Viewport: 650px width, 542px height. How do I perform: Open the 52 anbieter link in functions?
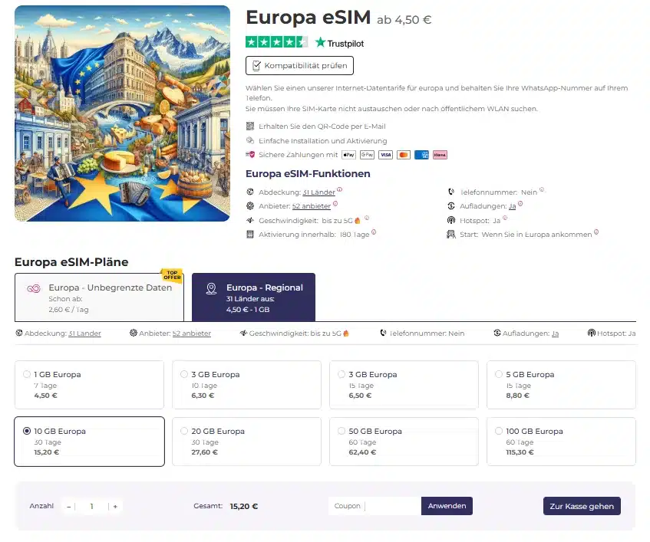point(312,206)
